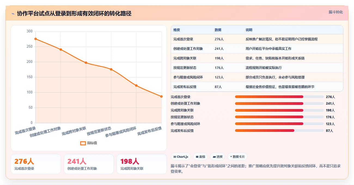Click the note starting 反映推广触达情况
Screen dimensions: 354x185
pyautogui.click(x=282, y=39)
